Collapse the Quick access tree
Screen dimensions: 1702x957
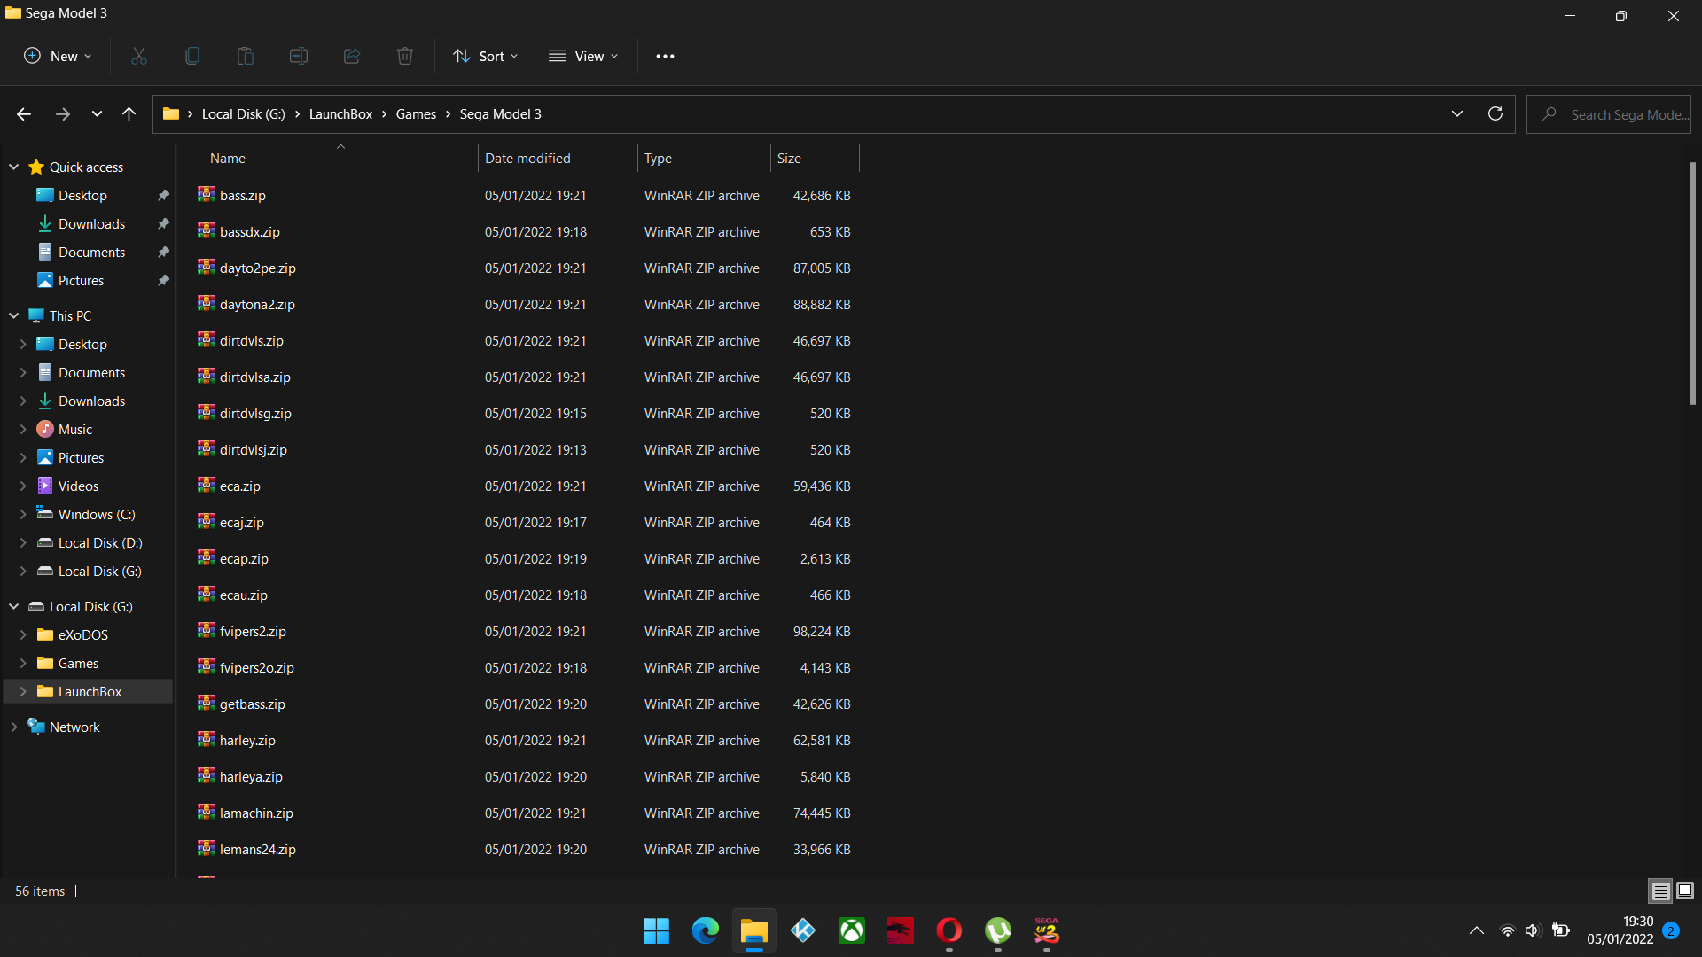14,167
